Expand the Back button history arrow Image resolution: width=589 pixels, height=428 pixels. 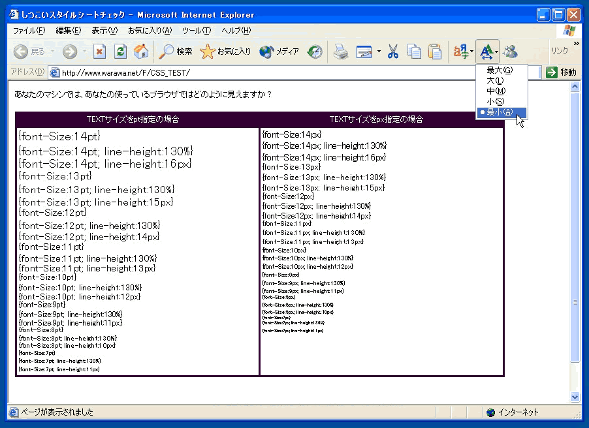coord(53,52)
